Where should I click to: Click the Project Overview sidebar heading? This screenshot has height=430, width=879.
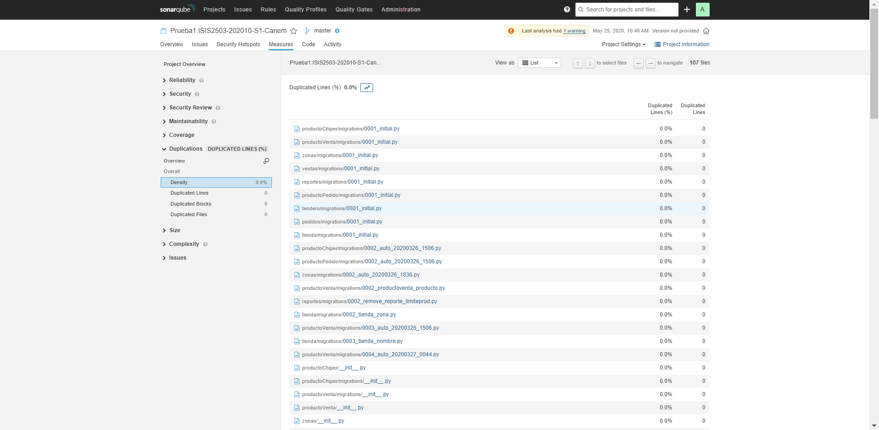click(x=184, y=64)
